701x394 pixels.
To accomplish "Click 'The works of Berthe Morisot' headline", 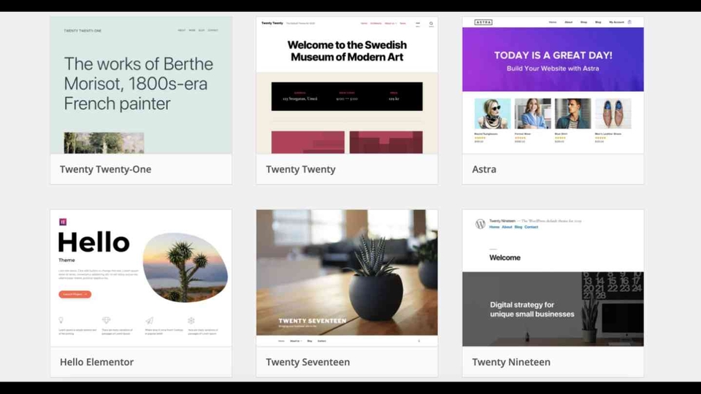I will (x=139, y=83).
